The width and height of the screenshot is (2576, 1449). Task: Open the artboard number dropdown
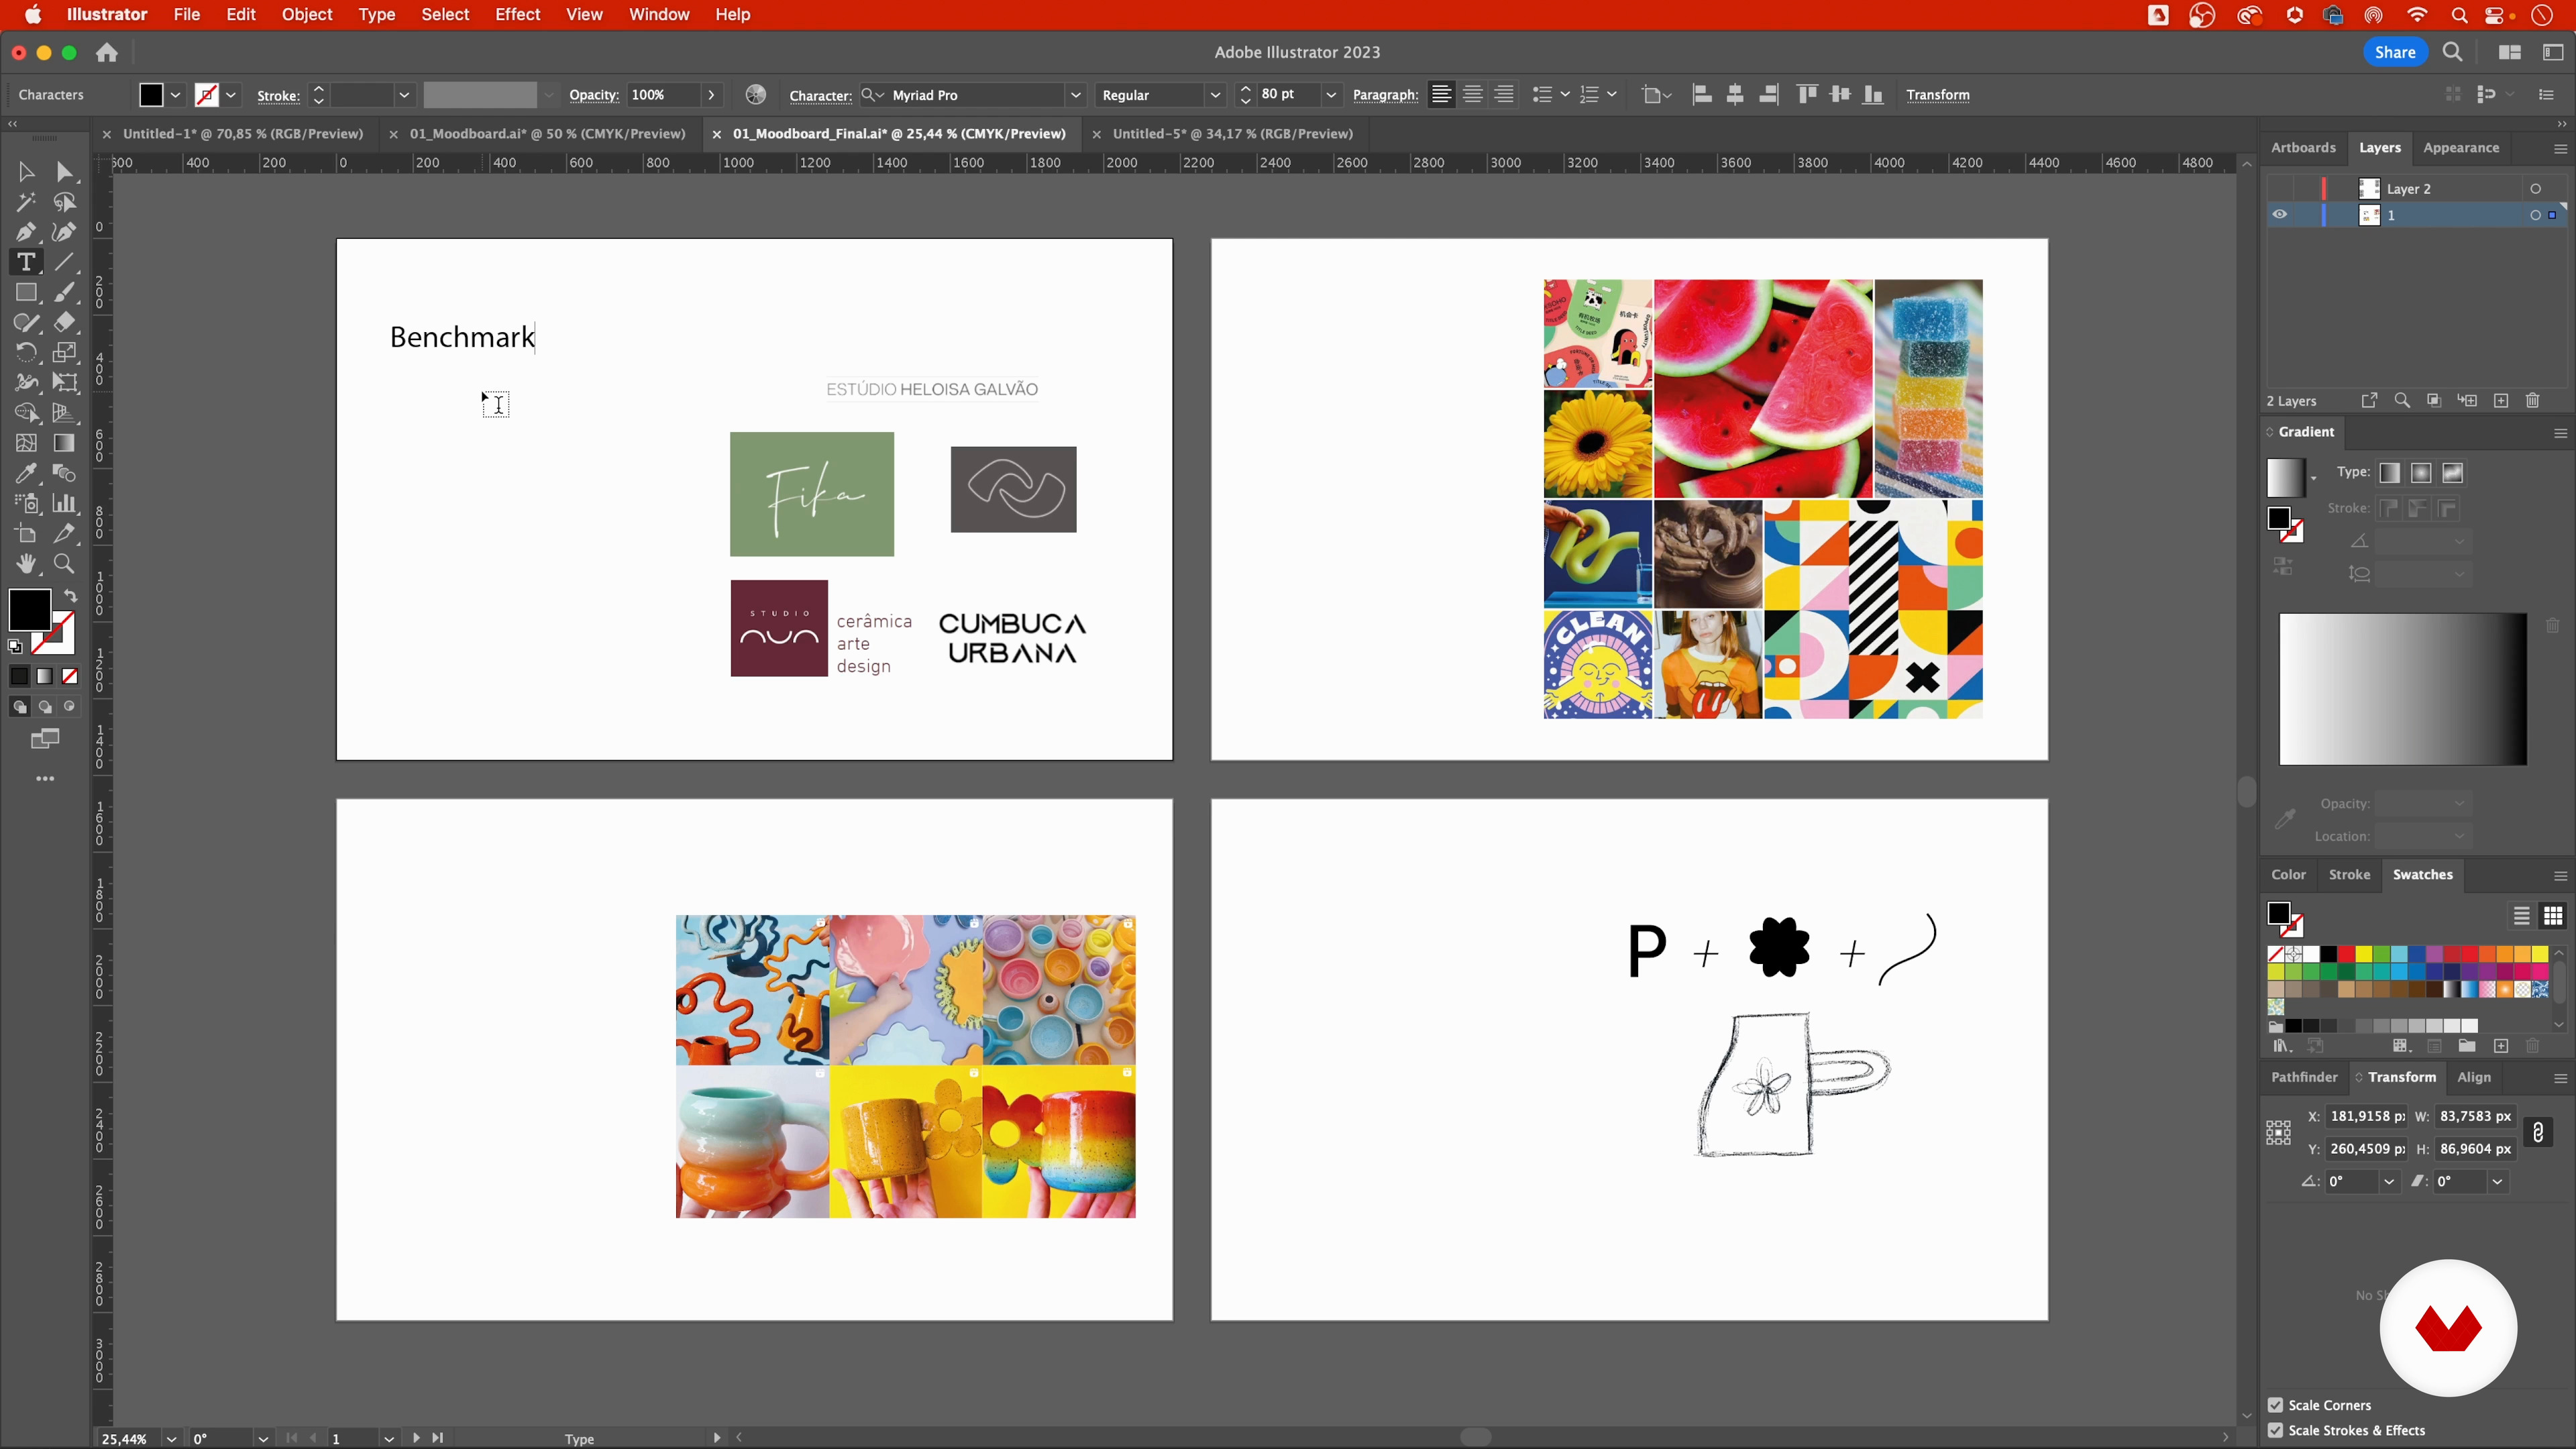pyautogui.click(x=388, y=1439)
